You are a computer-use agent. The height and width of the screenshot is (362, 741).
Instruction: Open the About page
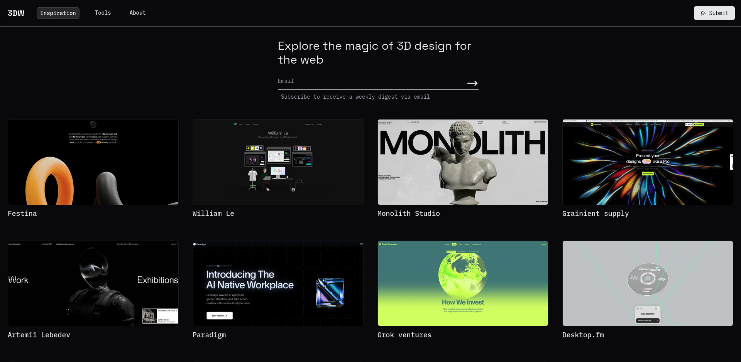pyautogui.click(x=137, y=13)
